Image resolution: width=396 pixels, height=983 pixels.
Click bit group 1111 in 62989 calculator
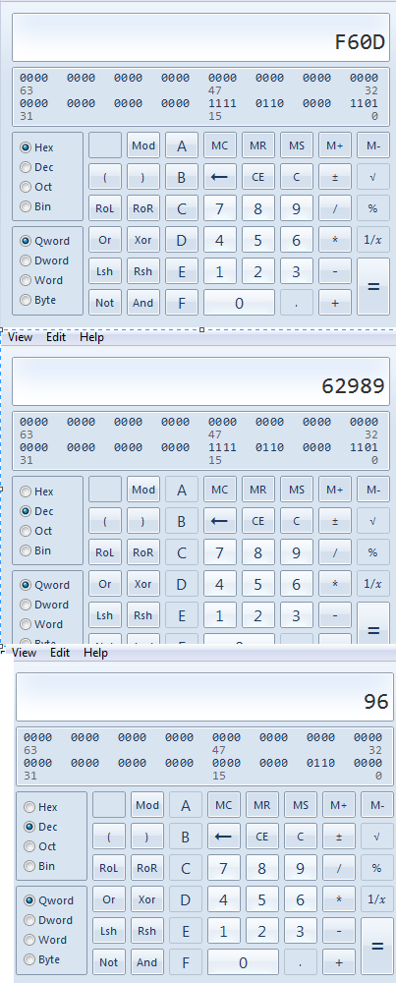coord(222,447)
